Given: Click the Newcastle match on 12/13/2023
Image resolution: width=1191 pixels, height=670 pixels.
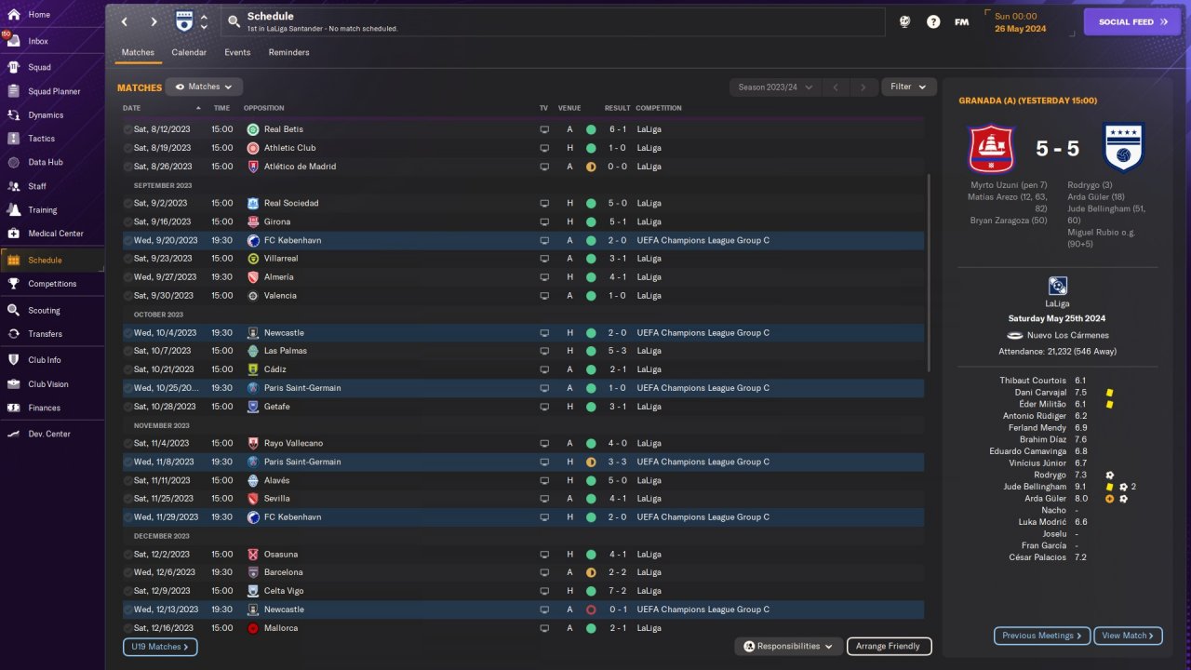Looking at the screenshot, I should [x=524, y=610].
